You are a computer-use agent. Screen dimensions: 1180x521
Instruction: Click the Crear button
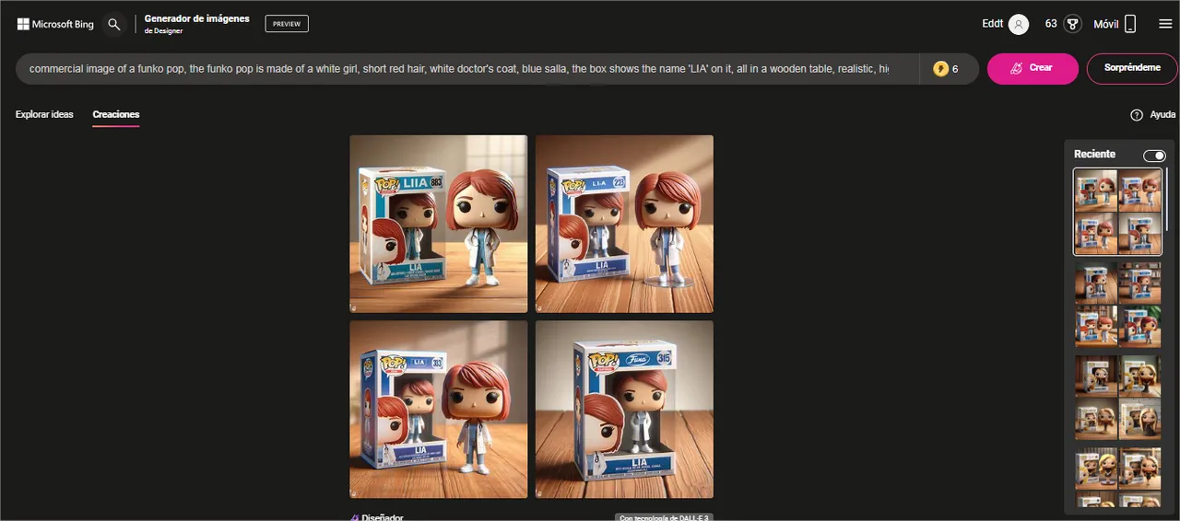[x=1032, y=68]
